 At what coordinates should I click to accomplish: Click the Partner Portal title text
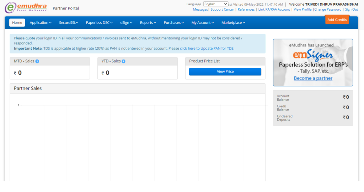[66, 9]
